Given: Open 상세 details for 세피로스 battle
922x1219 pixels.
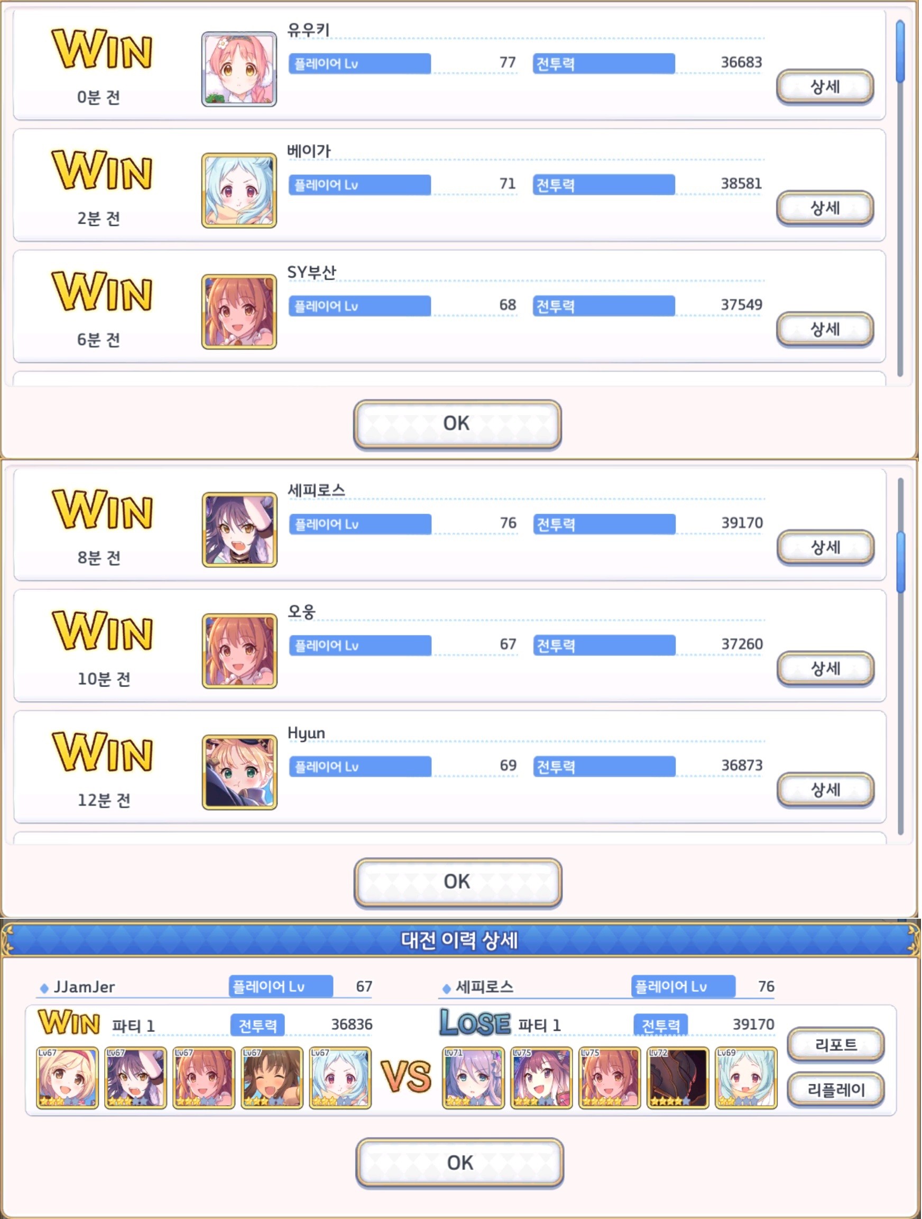Looking at the screenshot, I should click(x=826, y=547).
